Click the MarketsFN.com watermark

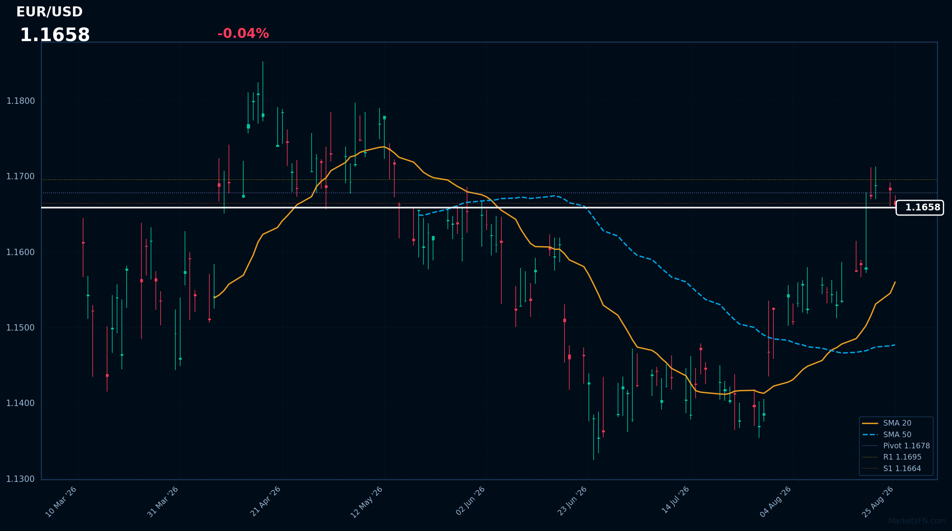point(917,521)
